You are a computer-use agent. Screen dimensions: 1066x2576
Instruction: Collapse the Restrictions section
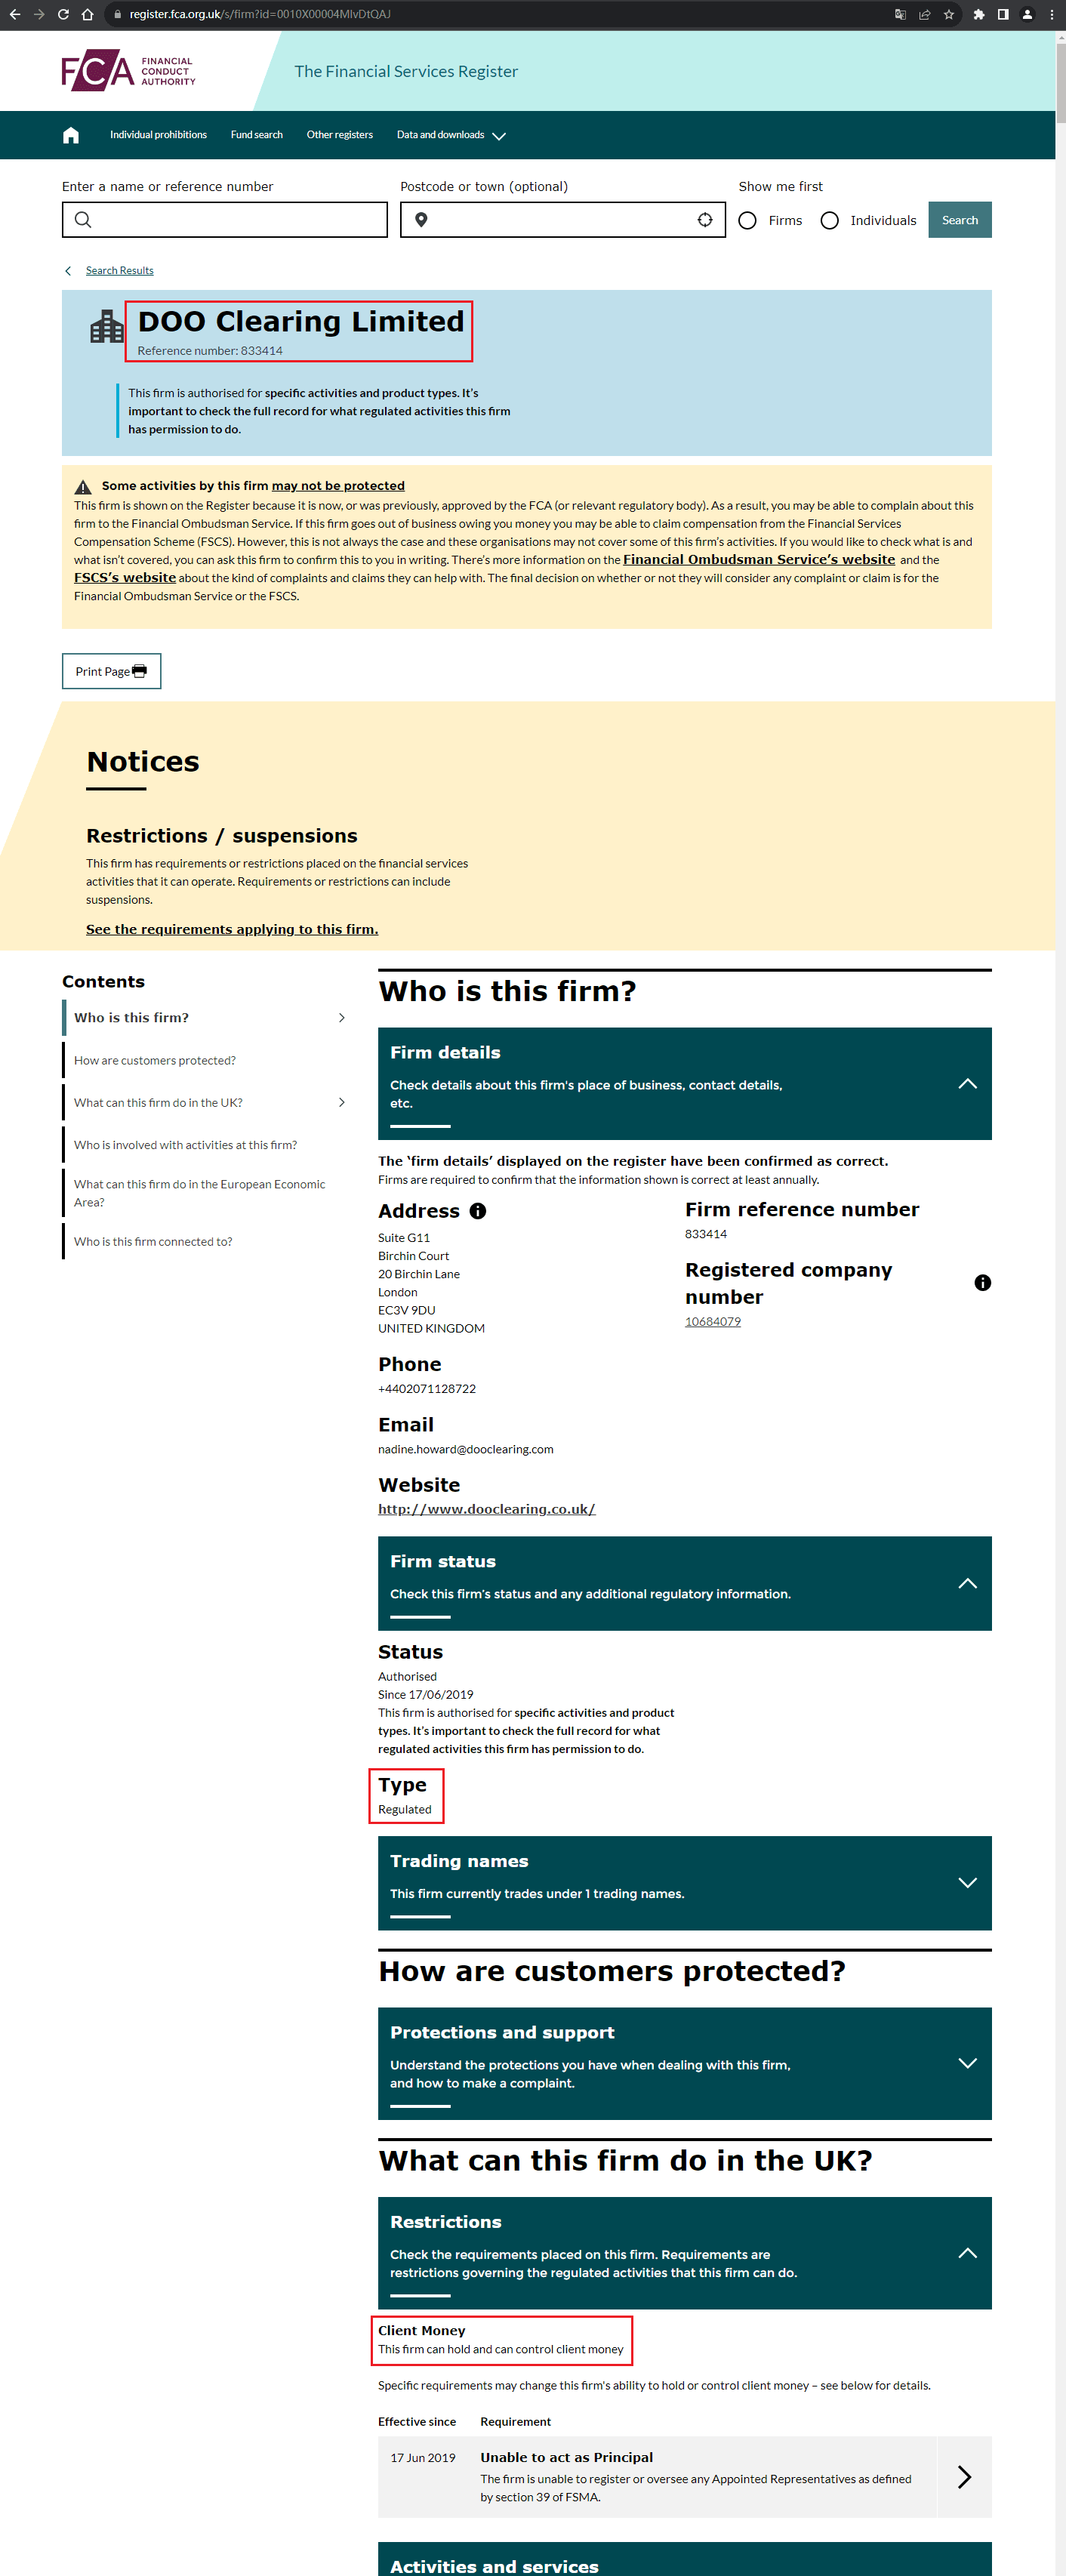[967, 2252]
